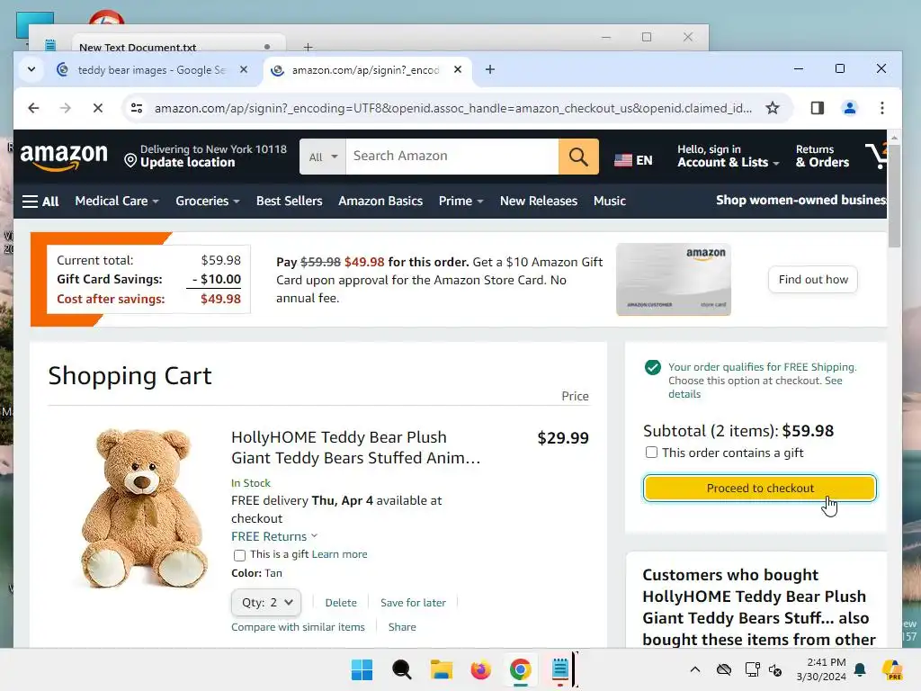The width and height of the screenshot is (921, 691).
Task: Open Music navigation item
Action: 609,201
